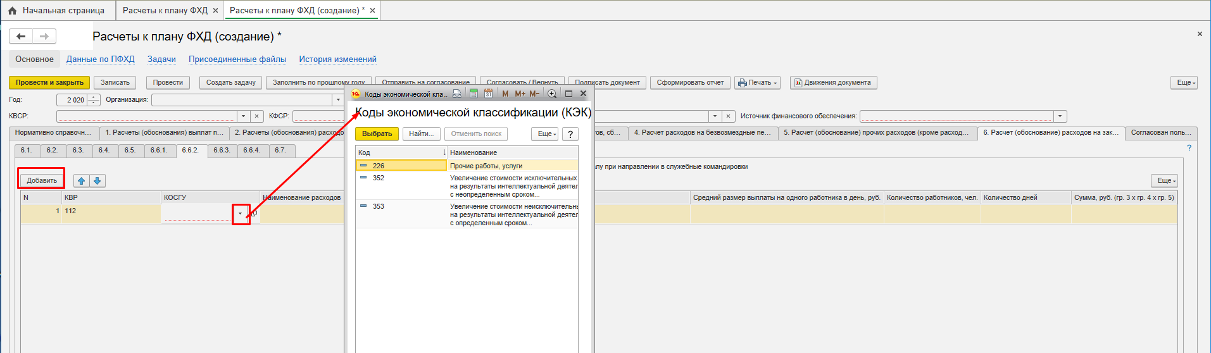
Task: Open tab 5. Расчет прочих расходов
Action: pyautogui.click(x=876, y=133)
